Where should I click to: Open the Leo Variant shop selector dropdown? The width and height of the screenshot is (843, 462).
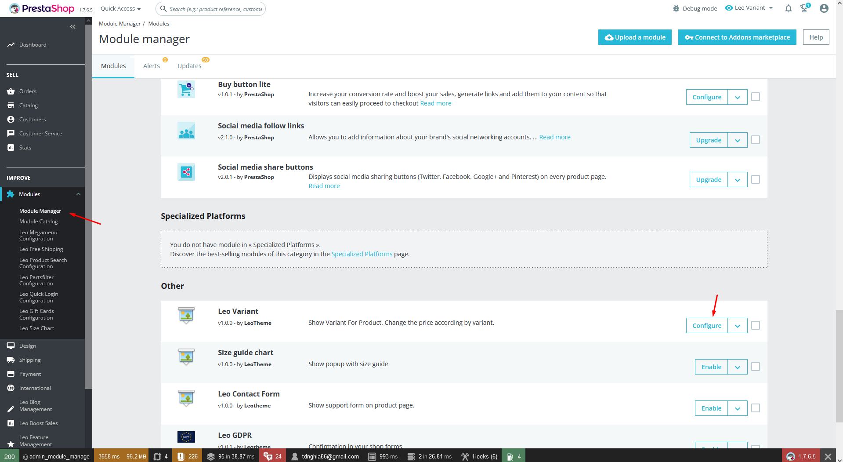pos(749,8)
